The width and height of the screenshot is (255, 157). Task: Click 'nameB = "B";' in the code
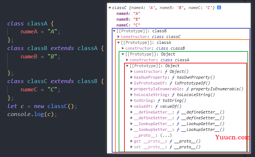(41, 57)
